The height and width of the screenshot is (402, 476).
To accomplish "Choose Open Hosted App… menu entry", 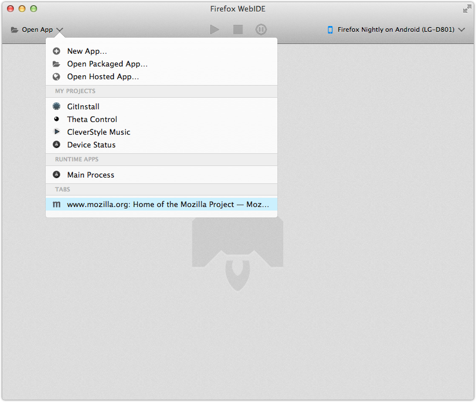I will click(x=161, y=77).
